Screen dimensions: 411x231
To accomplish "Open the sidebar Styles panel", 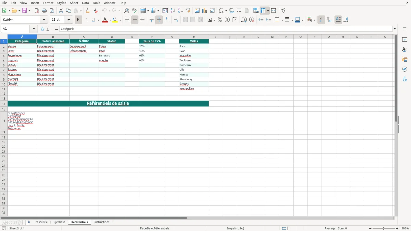I will pyautogui.click(x=404, y=49).
